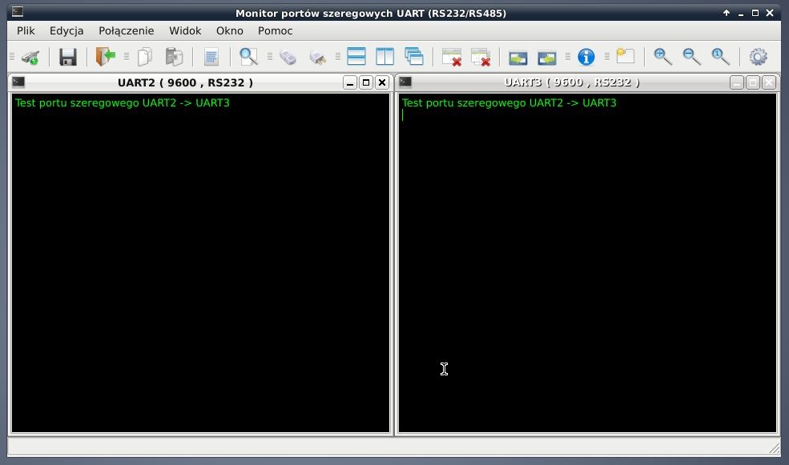Click the new serial connection icon
Screen dimensions: 789x465
tap(30, 57)
